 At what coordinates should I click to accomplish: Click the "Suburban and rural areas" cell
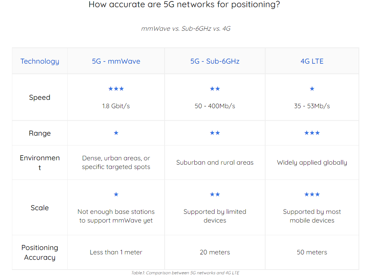215,162
